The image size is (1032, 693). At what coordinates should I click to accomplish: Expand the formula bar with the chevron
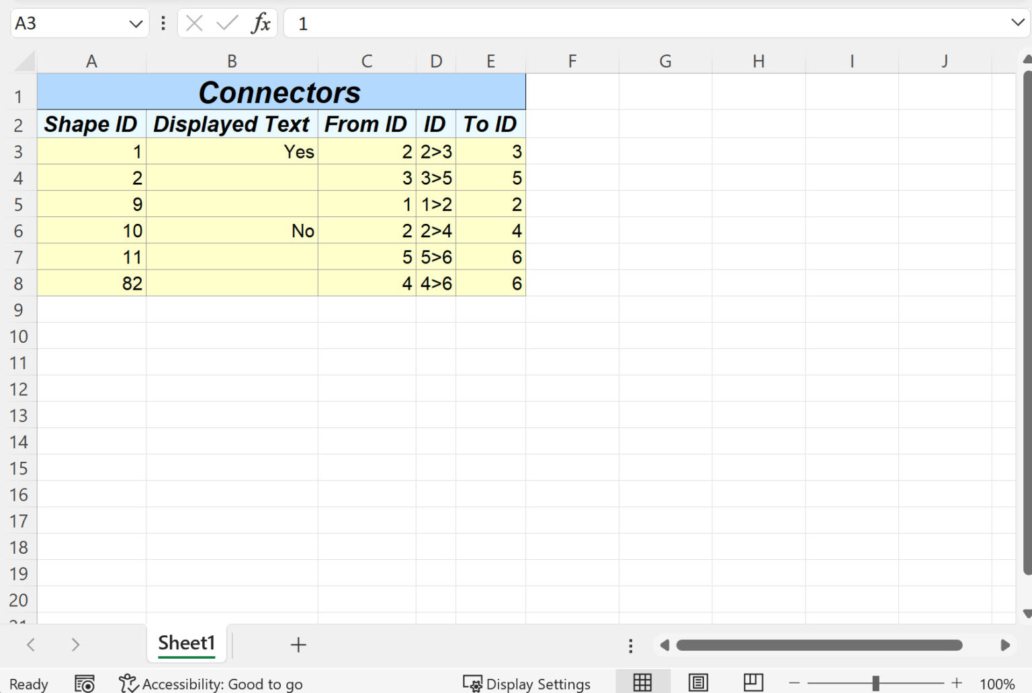point(1019,23)
